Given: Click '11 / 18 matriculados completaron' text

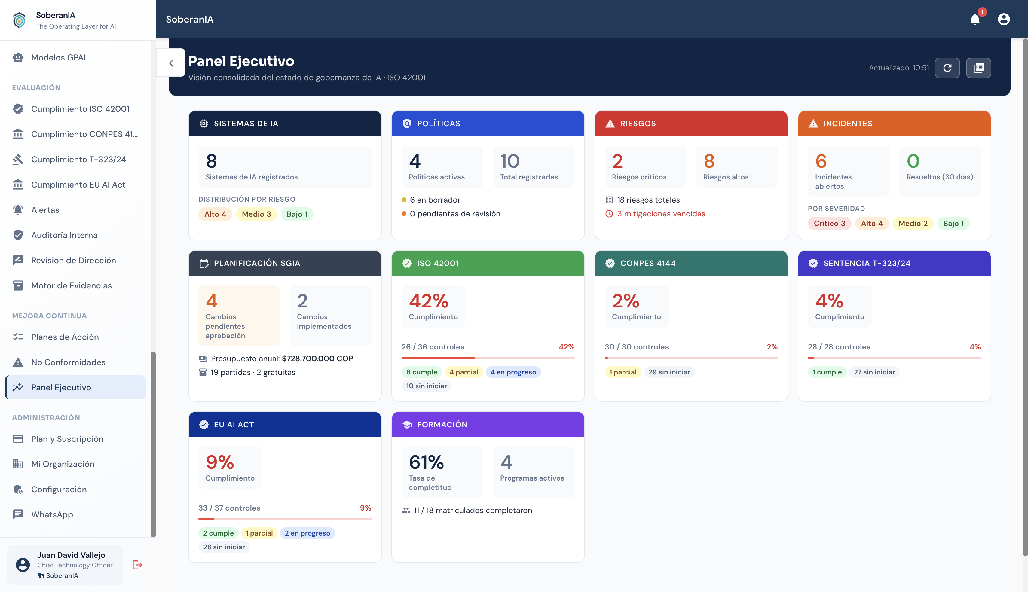Looking at the screenshot, I should [473, 510].
